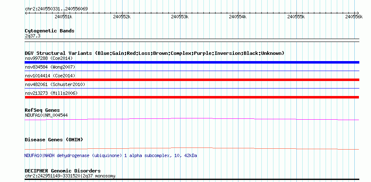Select the 240556k ruler tick label
Viewport: 371px width, 182px height.
pyautogui.click(x=354, y=17)
